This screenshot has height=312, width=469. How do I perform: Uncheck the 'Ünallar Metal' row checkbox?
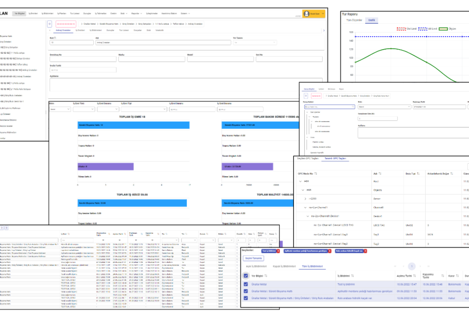(245, 284)
